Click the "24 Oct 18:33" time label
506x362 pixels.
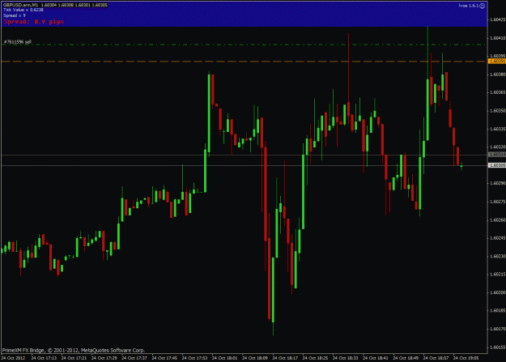coord(345,358)
